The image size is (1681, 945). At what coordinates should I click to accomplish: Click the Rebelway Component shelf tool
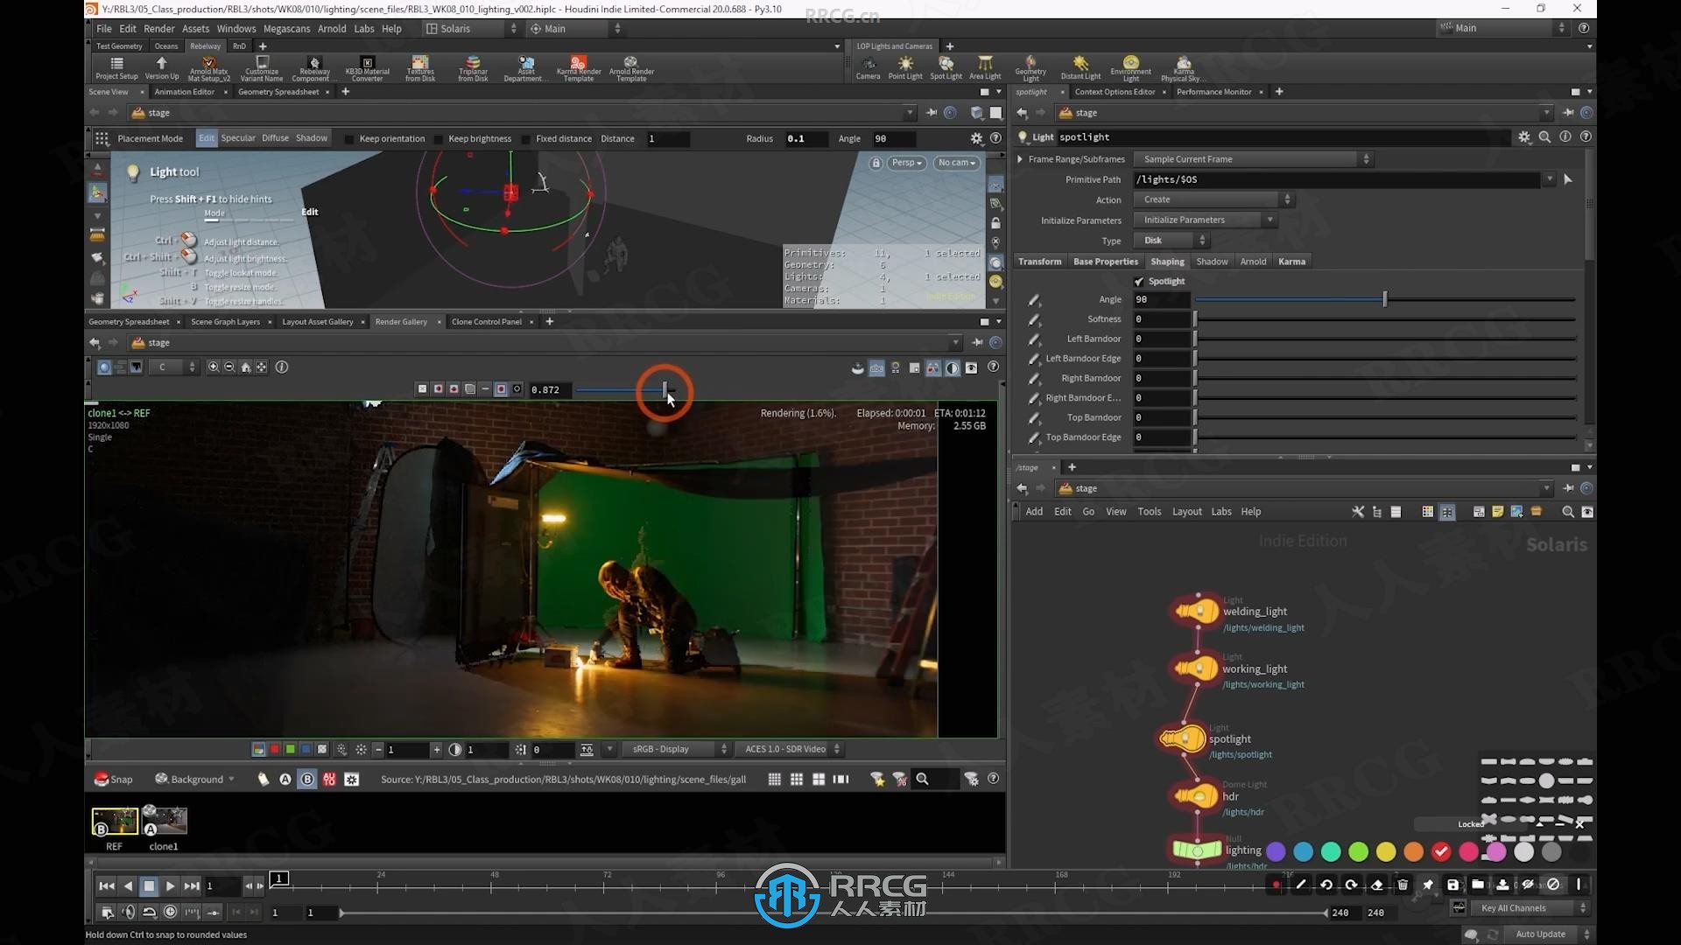[314, 68]
